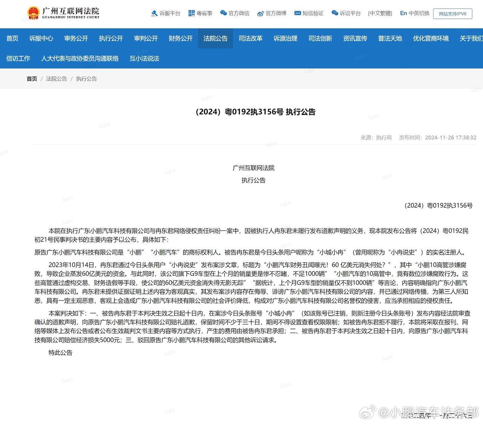
Task: Open the 诉源治理 menu item
Action: pyautogui.click(x=285, y=38)
